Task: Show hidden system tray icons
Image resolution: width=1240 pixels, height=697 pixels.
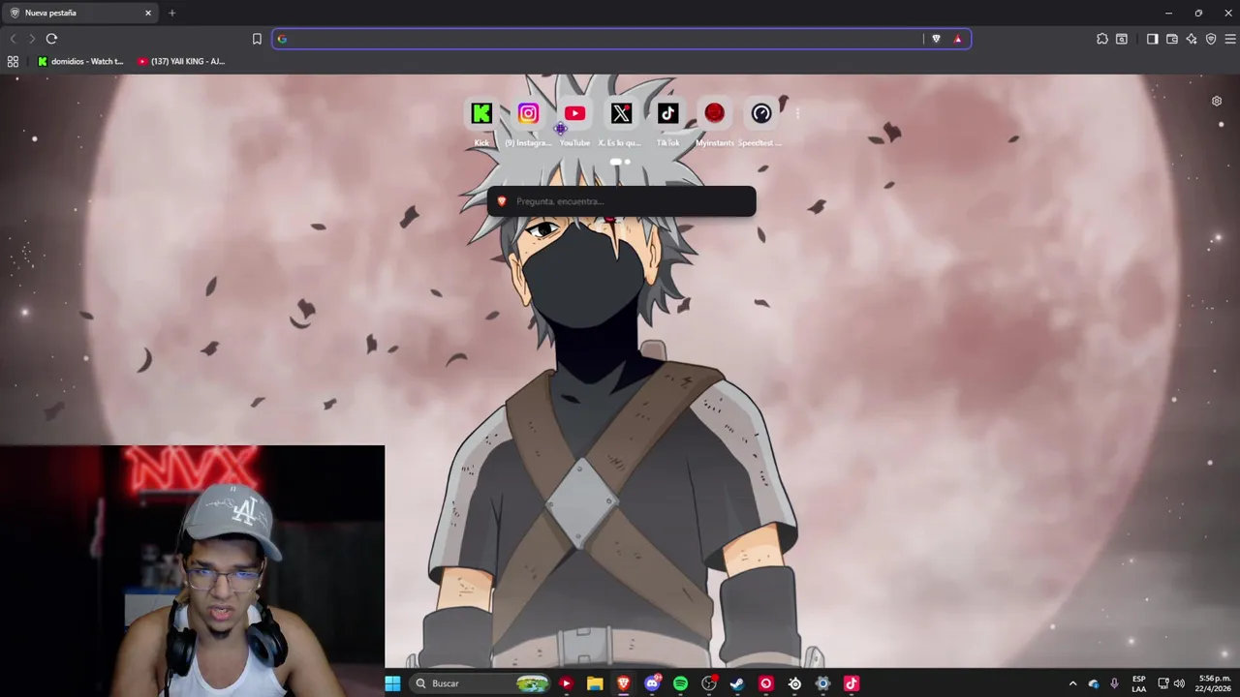Action: 1072,683
